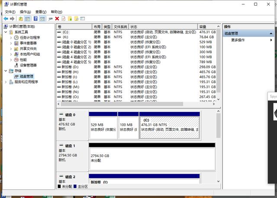Expand the 服务和应用程序 branch arrow

pos(6,82)
